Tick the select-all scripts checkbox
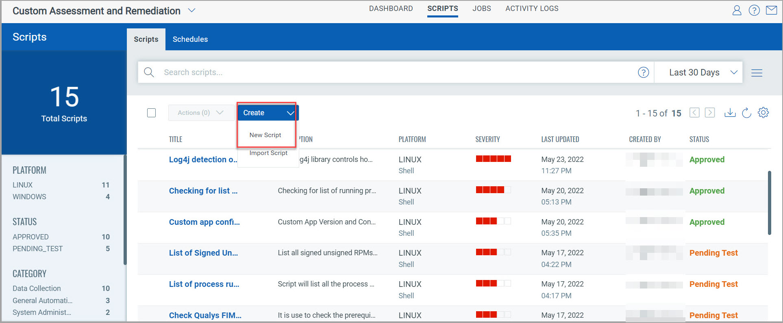 click(x=151, y=113)
